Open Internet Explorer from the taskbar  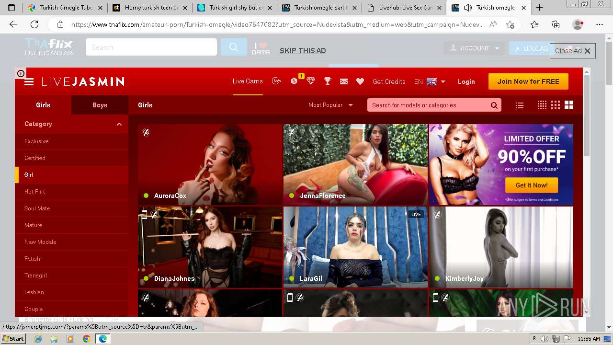38,339
